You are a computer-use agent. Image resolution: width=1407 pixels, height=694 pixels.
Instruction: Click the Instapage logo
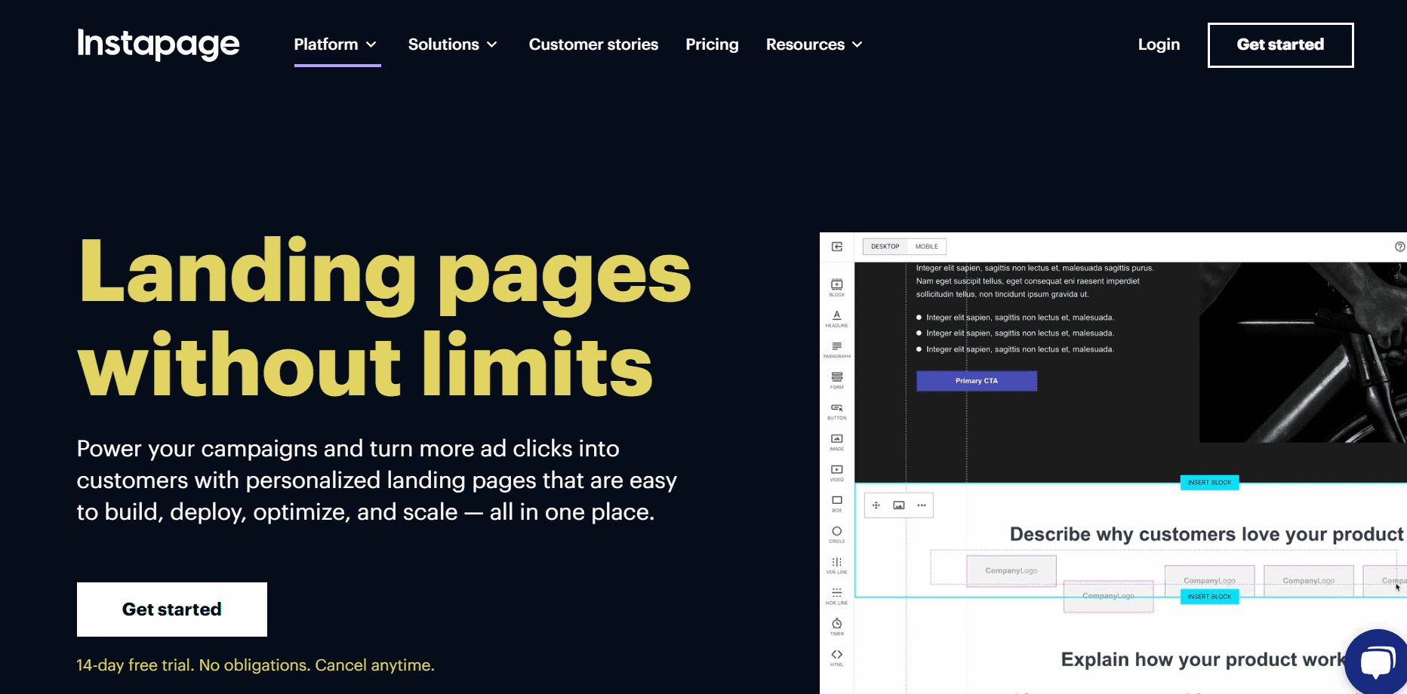coord(159,44)
